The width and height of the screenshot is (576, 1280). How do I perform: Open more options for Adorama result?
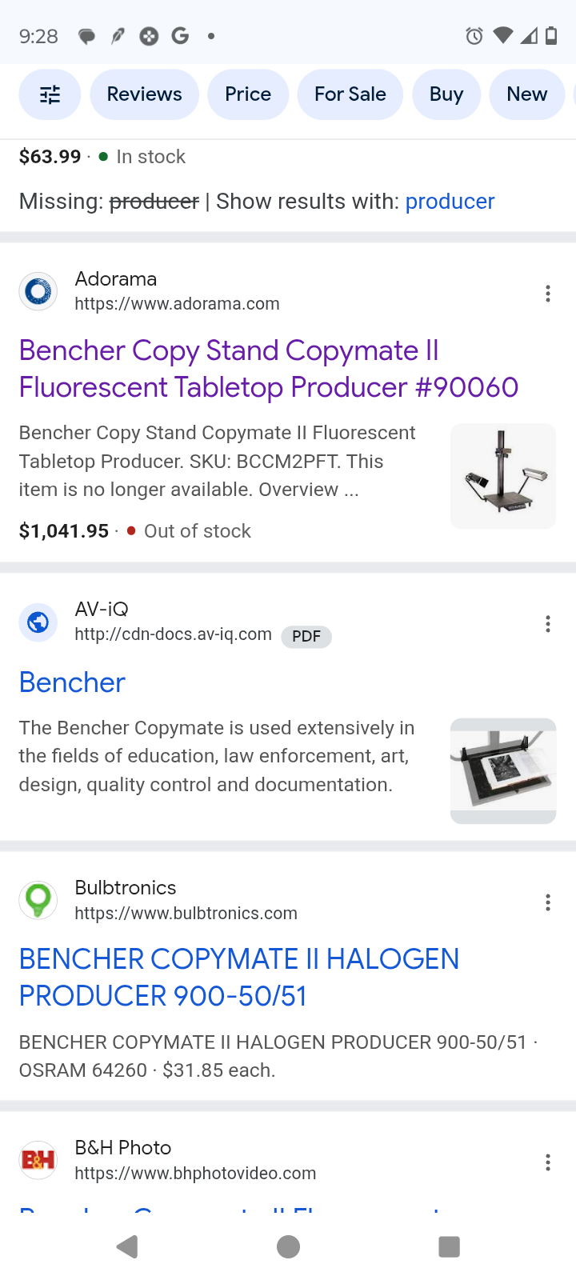click(548, 294)
